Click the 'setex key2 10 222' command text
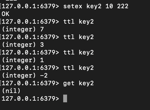The image size is (150, 110). click(96, 6)
